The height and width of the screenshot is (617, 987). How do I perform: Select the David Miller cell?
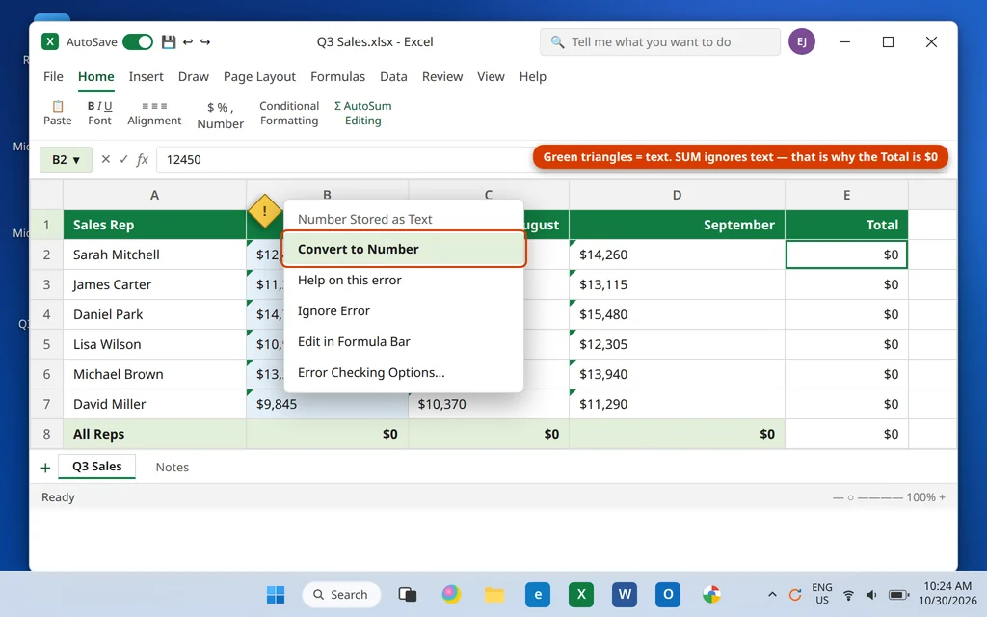coord(154,404)
